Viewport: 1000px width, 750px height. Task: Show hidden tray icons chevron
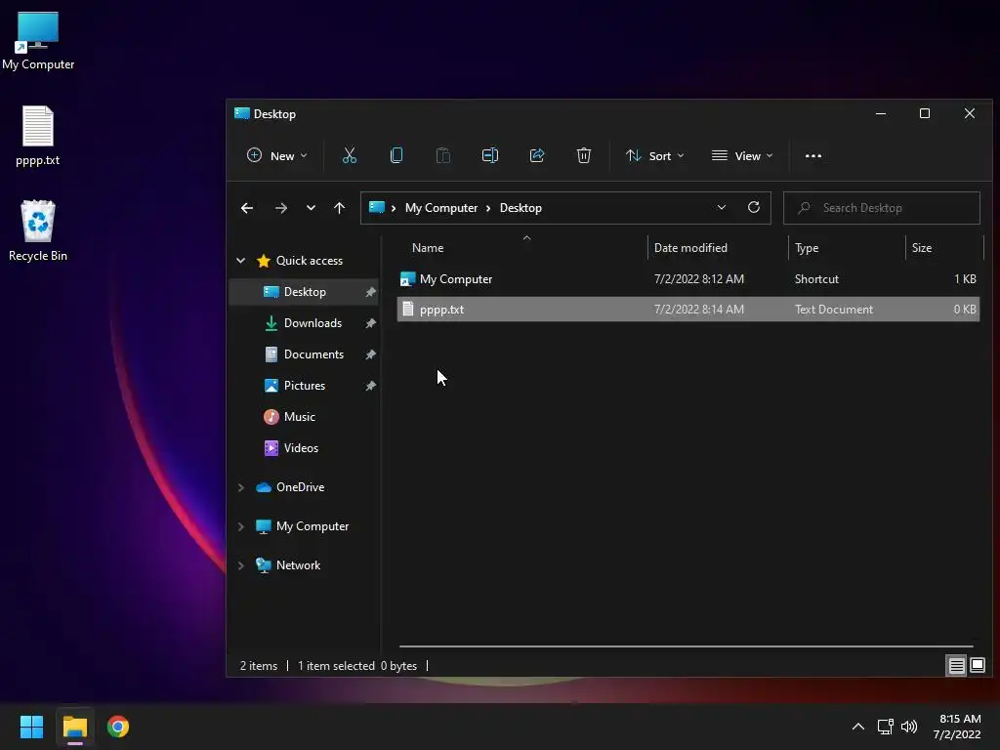[x=857, y=727]
